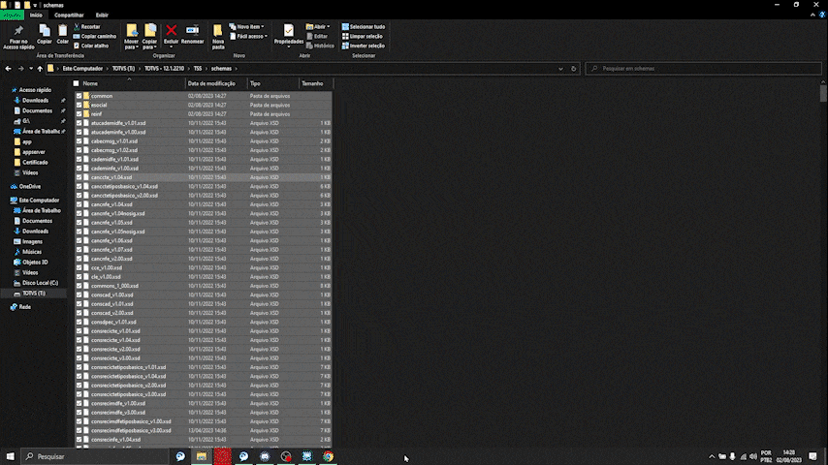This screenshot has width=828, height=465.
Task: Collapse the ribbon with the chevron
Action: (812, 15)
